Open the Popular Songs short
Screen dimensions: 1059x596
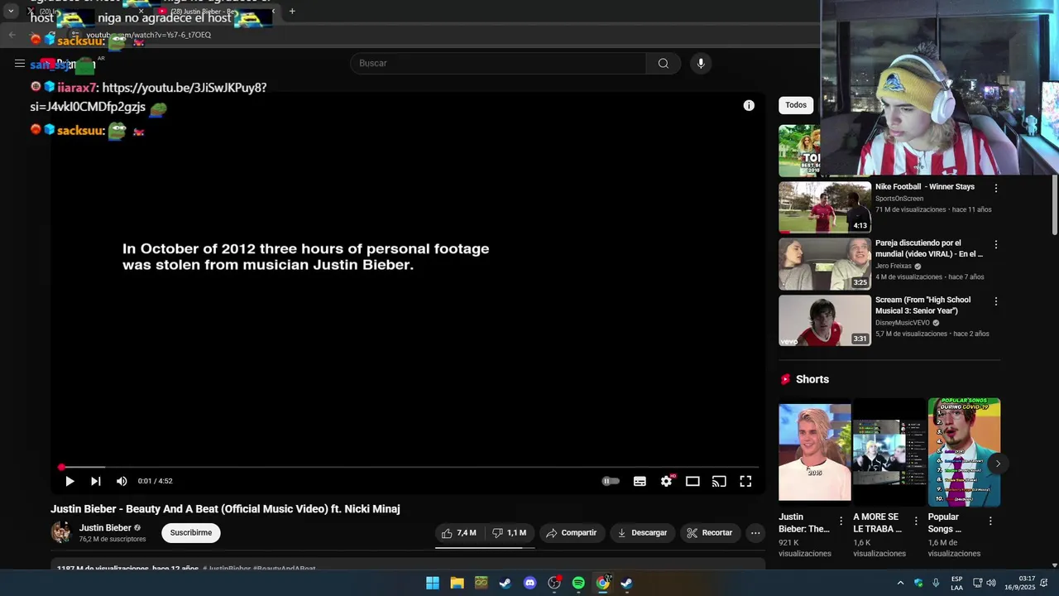tap(964, 452)
